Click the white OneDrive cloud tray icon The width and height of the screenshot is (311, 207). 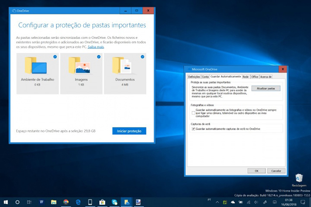(x=233, y=202)
